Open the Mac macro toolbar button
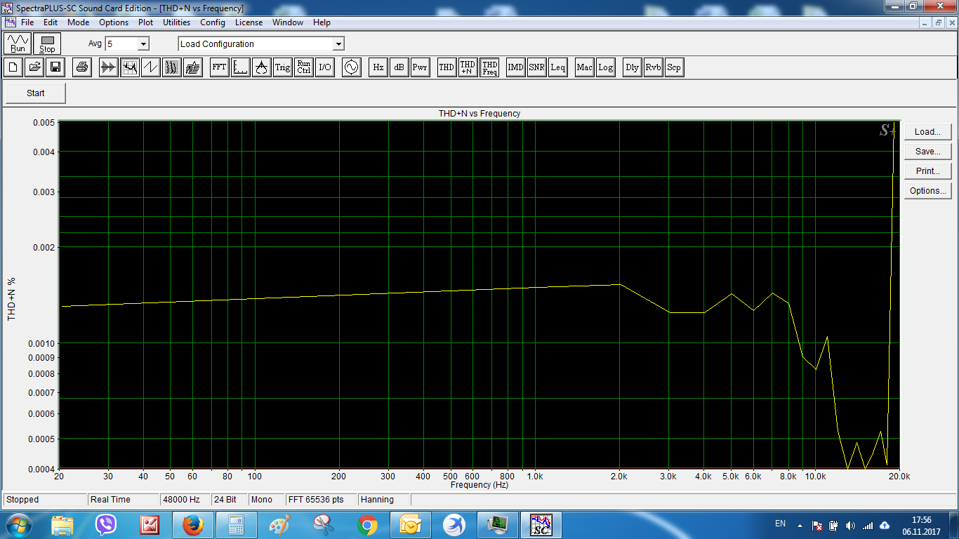Viewport: 959px width, 539px height. coord(584,67)
